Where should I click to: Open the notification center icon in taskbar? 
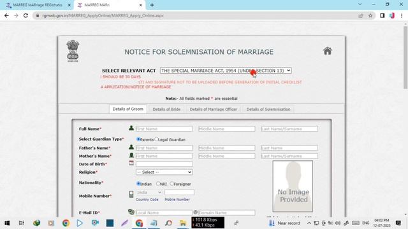pos(398,223)
